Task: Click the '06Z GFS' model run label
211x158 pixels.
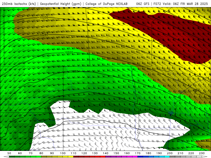Action: (143, 4)
